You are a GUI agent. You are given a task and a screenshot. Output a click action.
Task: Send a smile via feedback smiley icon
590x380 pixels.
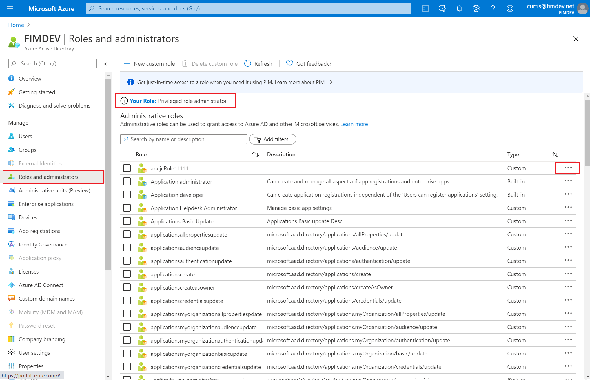pyautogui.click(x=510, y=8)
